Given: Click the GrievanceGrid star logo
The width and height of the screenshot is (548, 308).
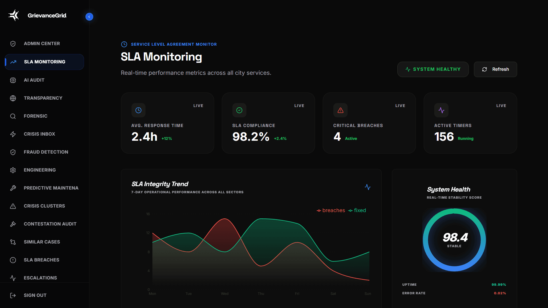Looking at the screenshot, I should [13, 15].
